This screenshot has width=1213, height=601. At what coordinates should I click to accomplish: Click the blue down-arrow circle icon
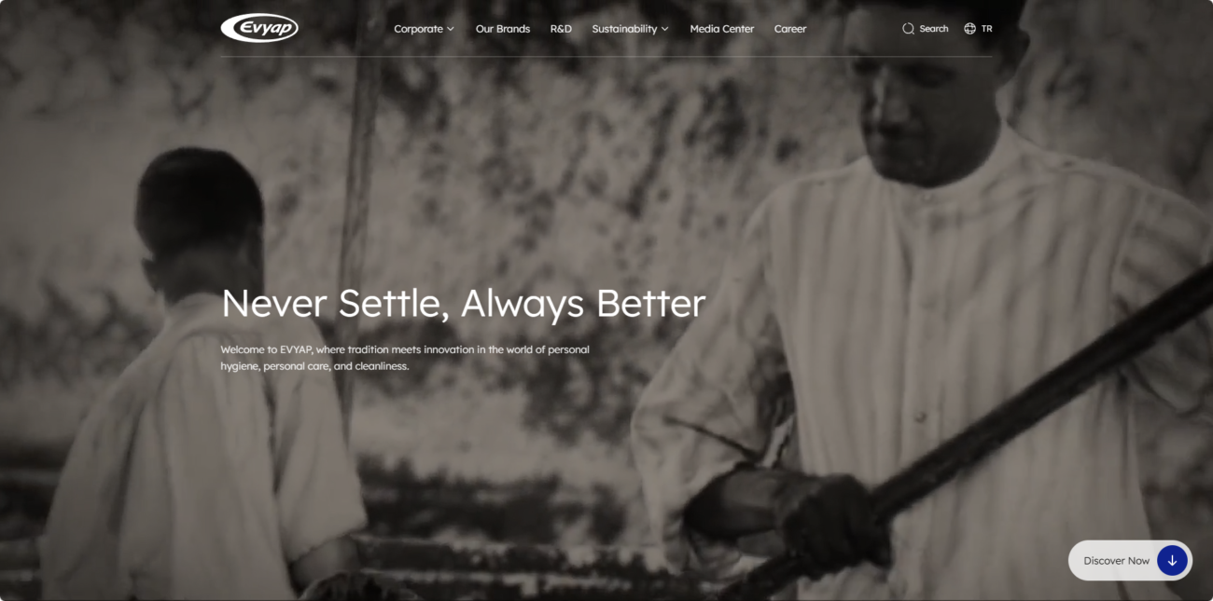click(x=1172, y=561)
